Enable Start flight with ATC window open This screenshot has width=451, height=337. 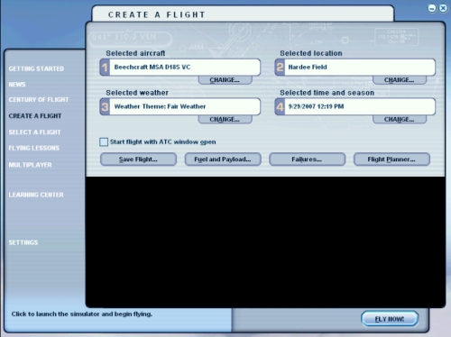pyautogui.click(x=104, y=141)
